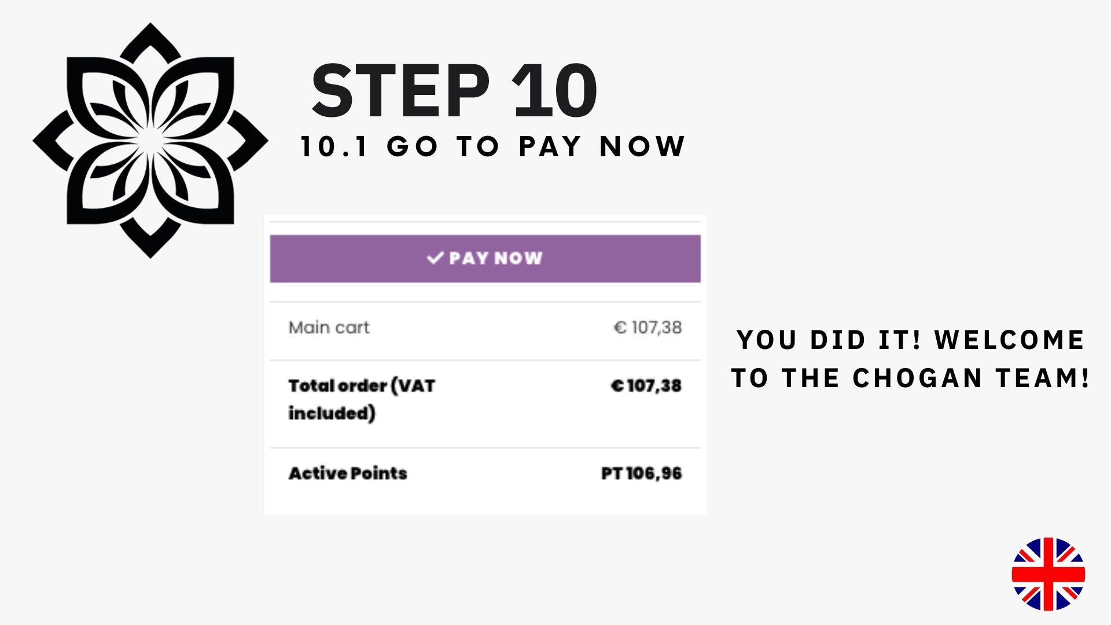Click the Main cart amount € 107,38
This screenshot has height=625, width=1111.
(x=648, y=328)
